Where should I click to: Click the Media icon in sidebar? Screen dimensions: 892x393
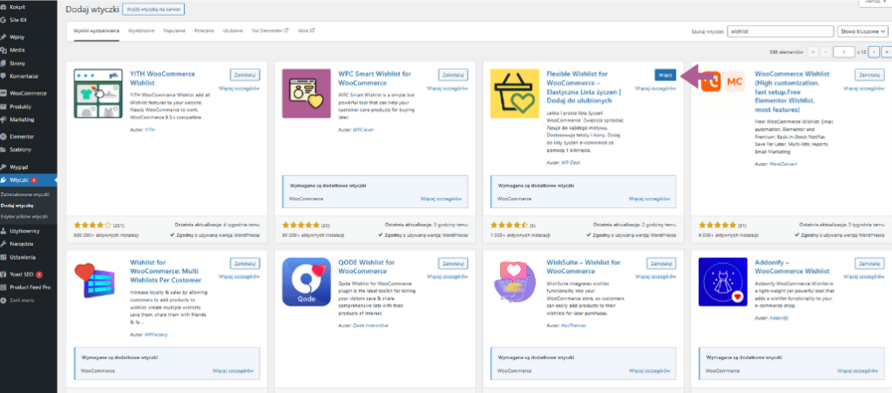click(4, 50)
